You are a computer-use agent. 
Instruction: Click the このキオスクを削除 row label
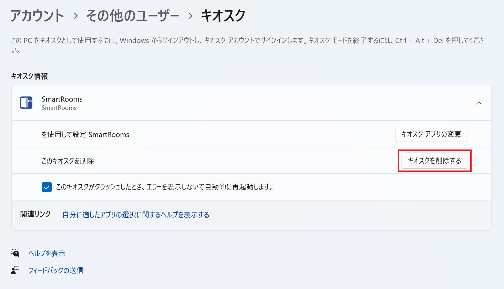(x=68, y=161)
